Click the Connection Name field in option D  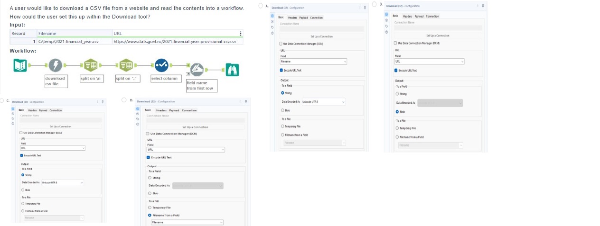(195, 121)
